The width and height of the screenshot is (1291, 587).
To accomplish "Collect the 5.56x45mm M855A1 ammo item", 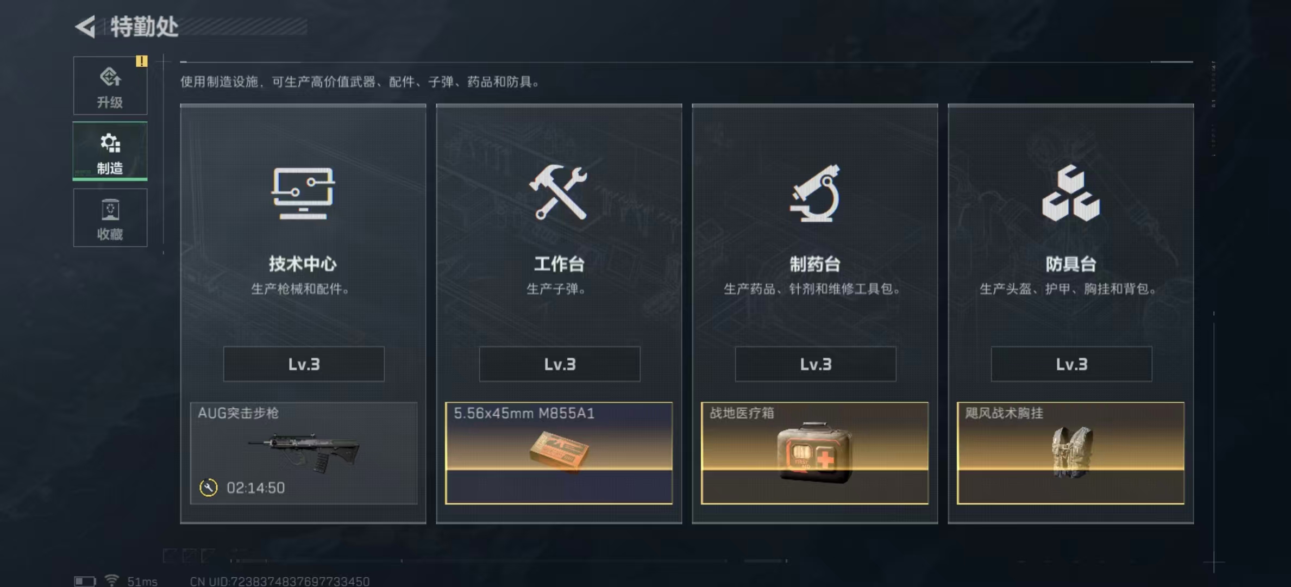I will tap(559, 453).
